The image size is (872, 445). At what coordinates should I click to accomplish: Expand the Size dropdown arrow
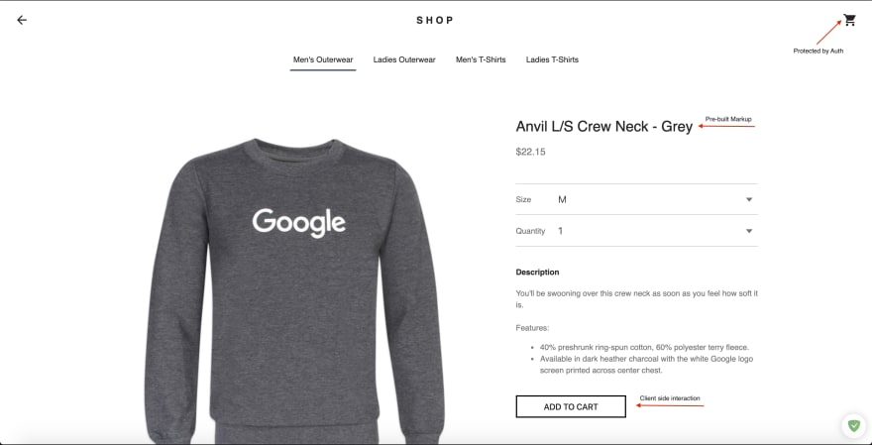pos(749,199)
